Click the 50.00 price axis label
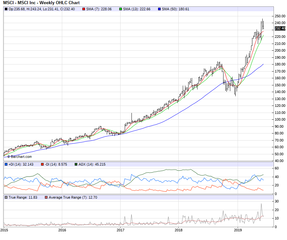Image resolution: width=287 pixels, height=240 pixels. 279,154
